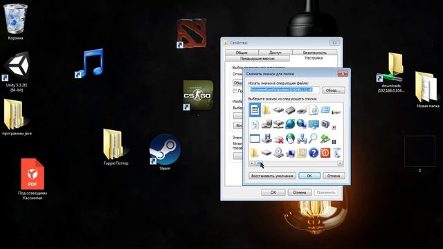
Task: Select the Корзина recycle bin on desktop
Action: click(x=15, y=22)
